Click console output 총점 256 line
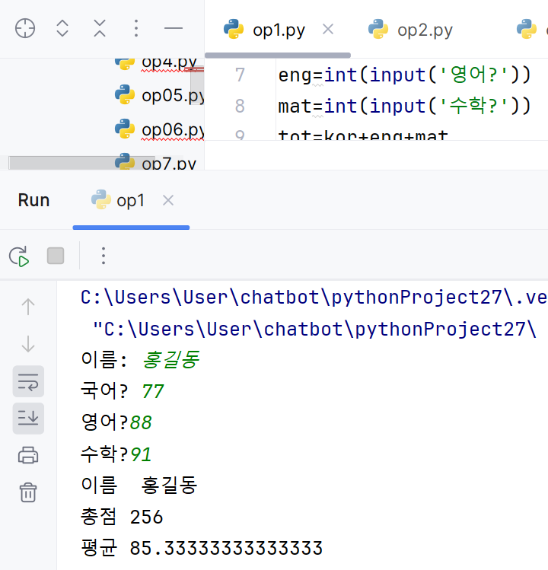Viewport: 548px width, 570px height. point(122,517)
